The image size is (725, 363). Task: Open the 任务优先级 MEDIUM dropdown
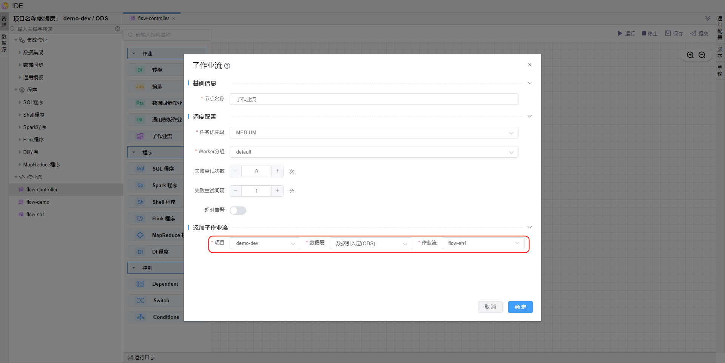click(373, 133)
